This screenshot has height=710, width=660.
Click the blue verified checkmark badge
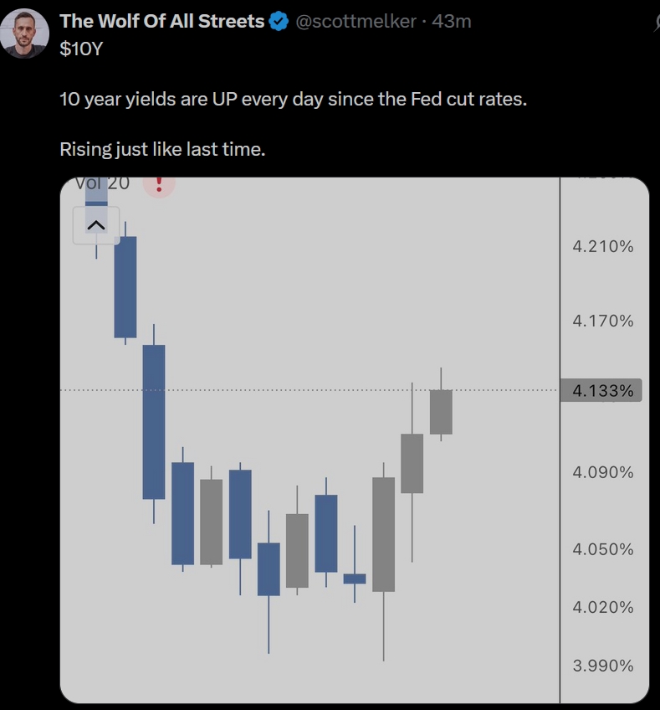point(279,23)
